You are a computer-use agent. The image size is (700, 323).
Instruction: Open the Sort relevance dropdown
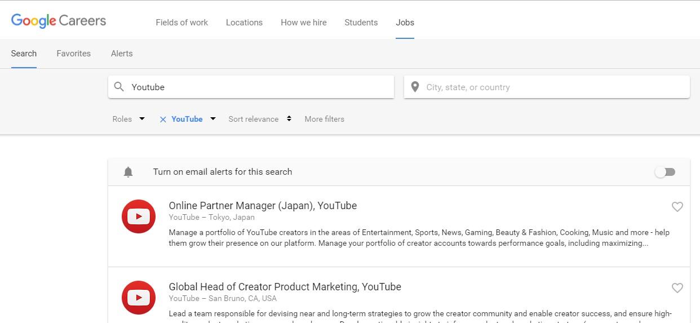pos(259,119)
